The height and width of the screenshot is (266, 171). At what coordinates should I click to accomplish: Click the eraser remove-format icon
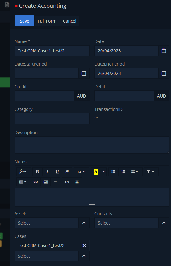click(67, 172)
